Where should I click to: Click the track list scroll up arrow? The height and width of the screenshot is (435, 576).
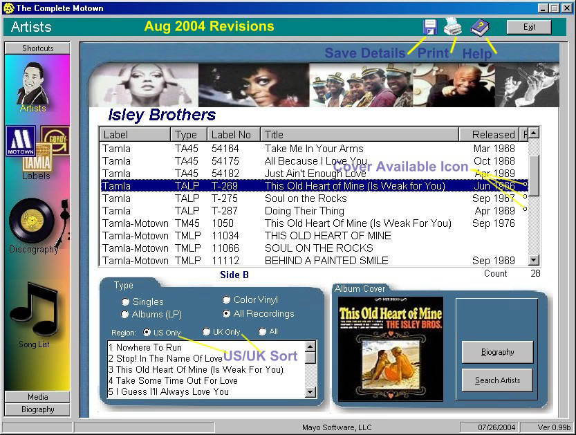pos(310,346)
